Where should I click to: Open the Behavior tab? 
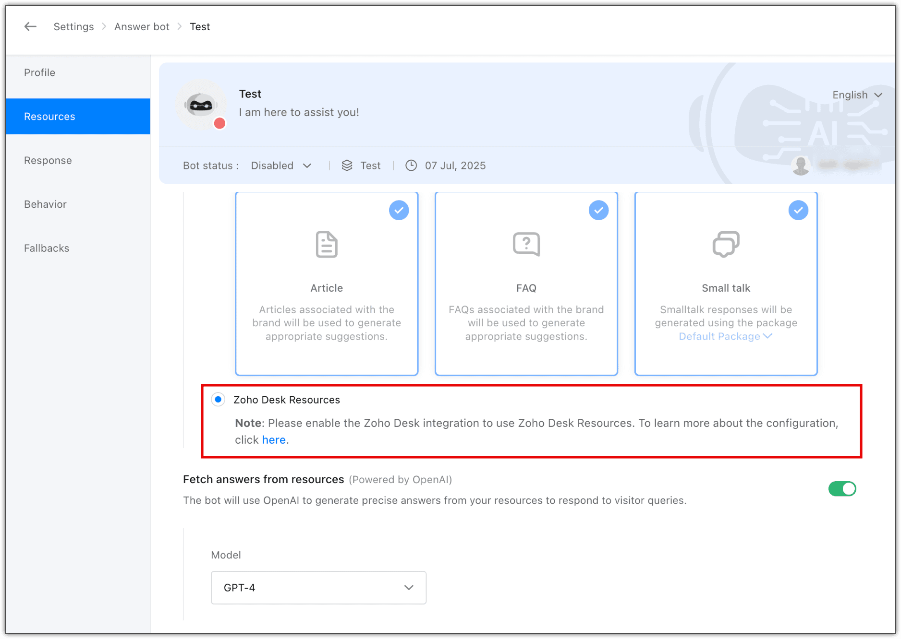click(x=78, y=204)
